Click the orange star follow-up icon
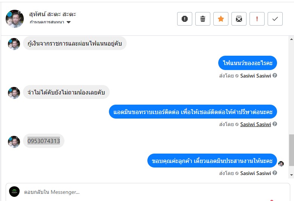The image size is (294, 201). point(221,19)
